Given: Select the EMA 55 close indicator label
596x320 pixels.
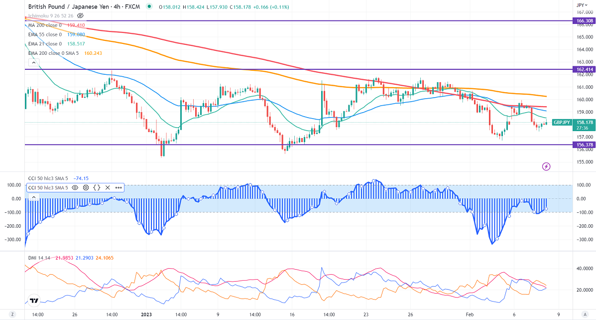Looking at the screenshot, I should (x=45, y=34).
